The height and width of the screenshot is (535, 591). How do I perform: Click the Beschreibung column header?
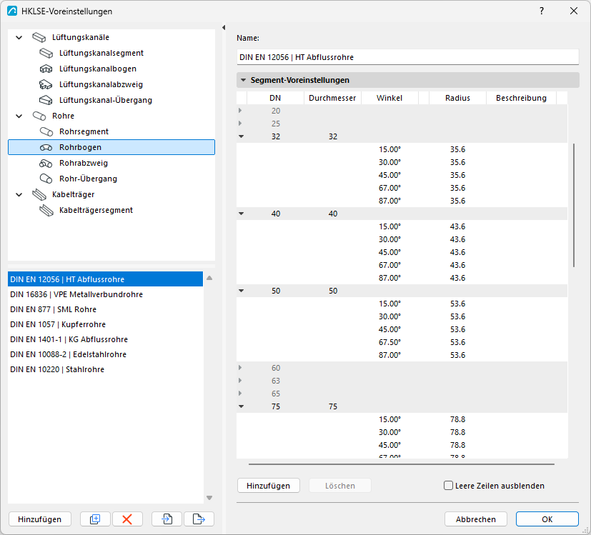(x=521, y=98)
